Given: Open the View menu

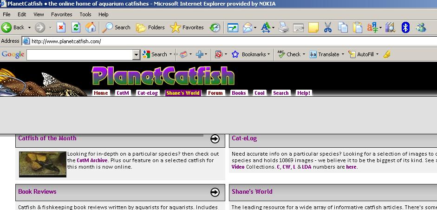Looking at the screenshot, I should [x=39, y=14].
